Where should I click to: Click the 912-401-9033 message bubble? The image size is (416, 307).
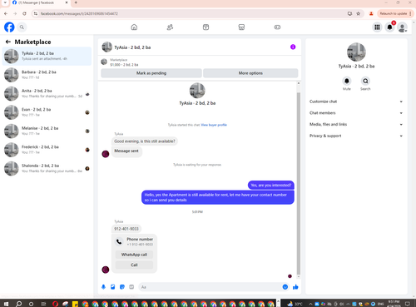coord(126,229)
